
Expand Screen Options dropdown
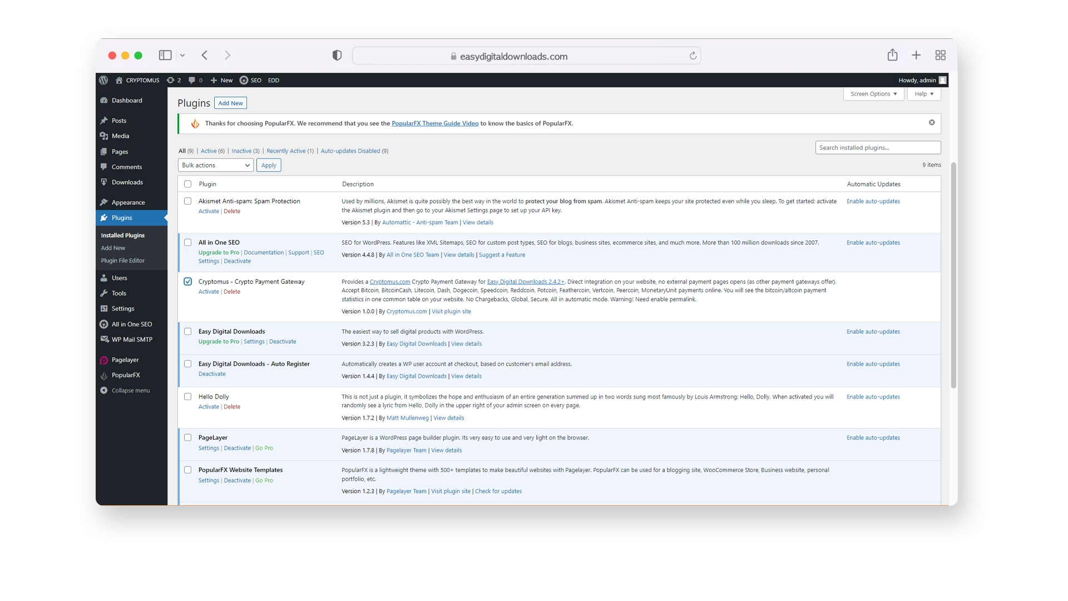[874, 93]
